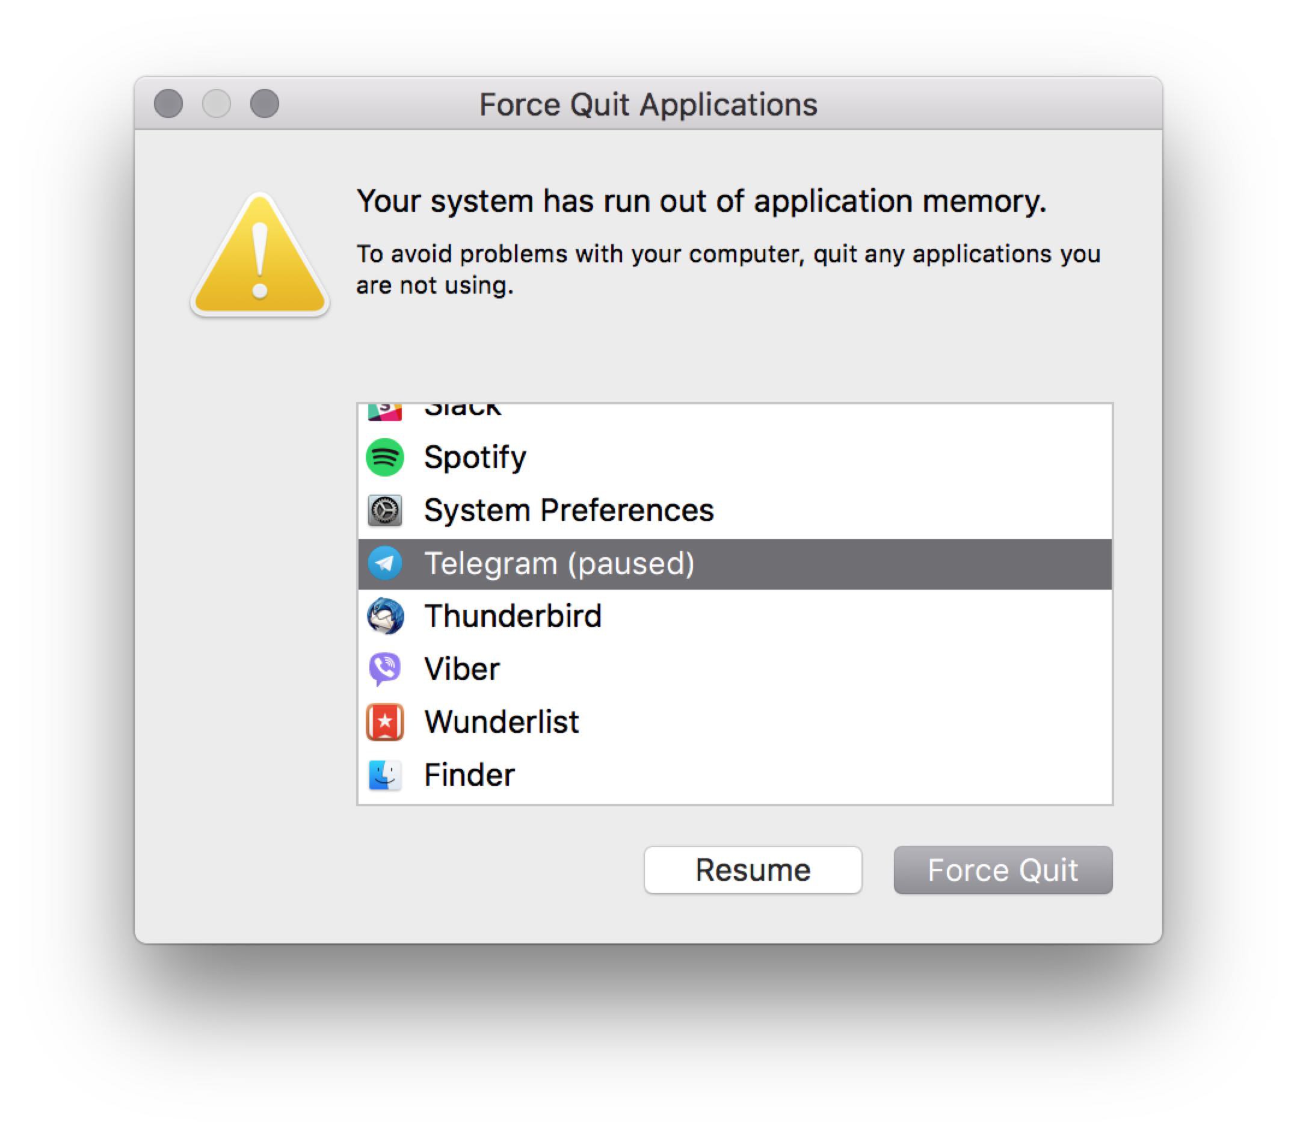This screenshot has height=1136, width=1297.
Task: Select Spotify in the application list
Action: pos(475,457)
